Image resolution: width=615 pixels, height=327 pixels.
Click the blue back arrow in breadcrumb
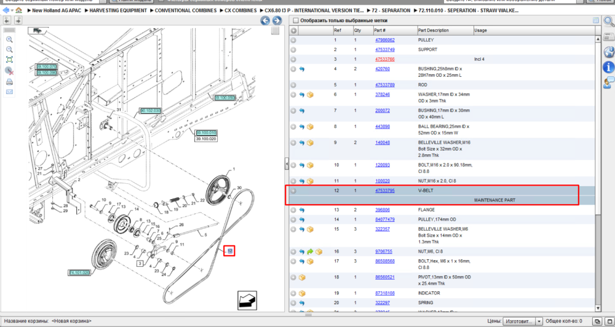pos(6,10)
